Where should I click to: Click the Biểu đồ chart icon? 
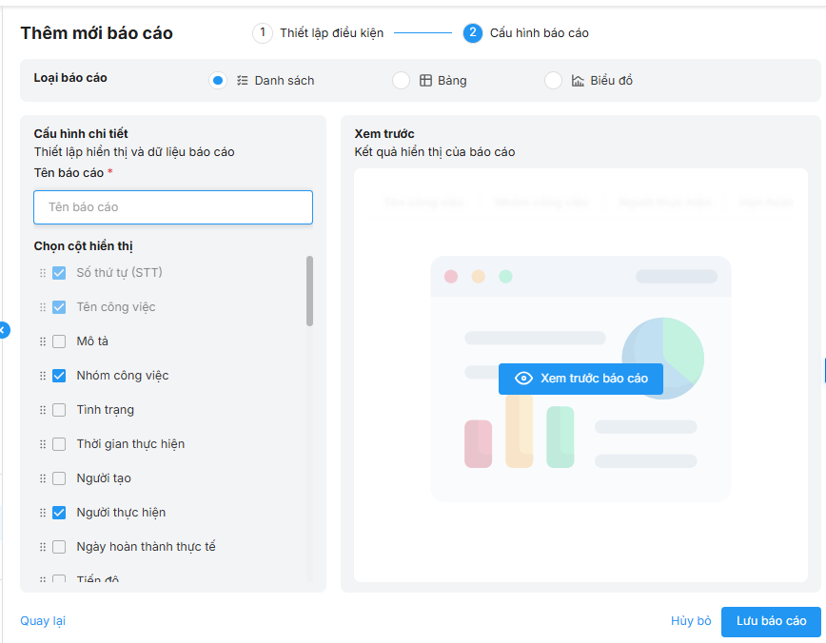pyautogui.click(x=578, y=81)
